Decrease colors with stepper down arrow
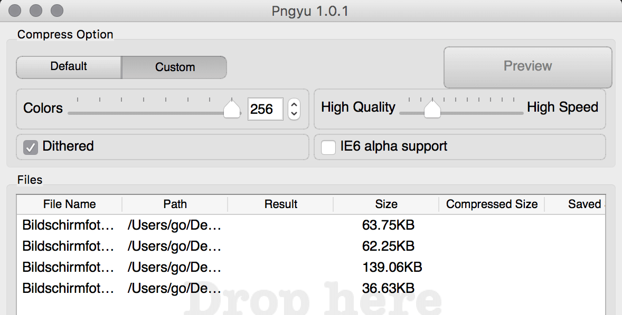The height and width of the screenshot is (315, 622). click(294, 114)
